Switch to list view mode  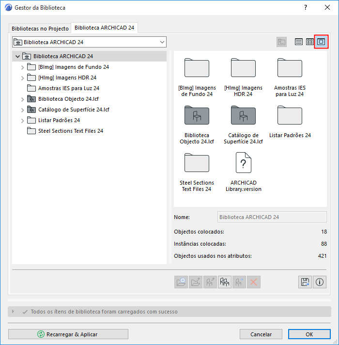pos(298,42)
